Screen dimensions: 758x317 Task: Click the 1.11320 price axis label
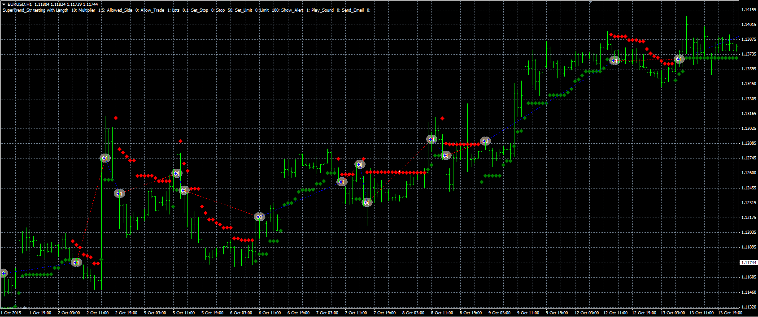pos(748,307)
